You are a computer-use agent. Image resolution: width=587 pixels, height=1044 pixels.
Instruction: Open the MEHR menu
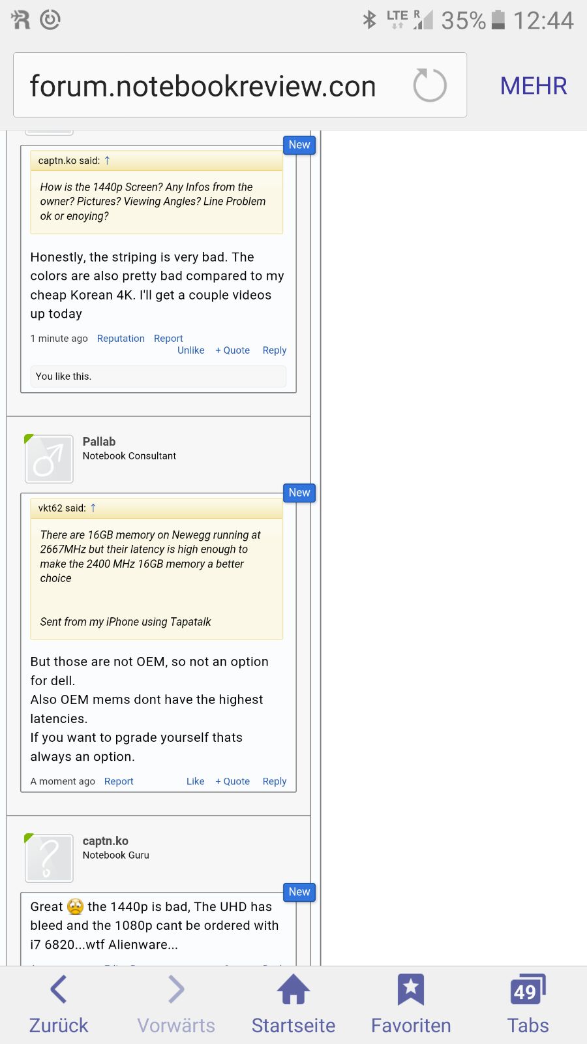click(x=534, y=85)
